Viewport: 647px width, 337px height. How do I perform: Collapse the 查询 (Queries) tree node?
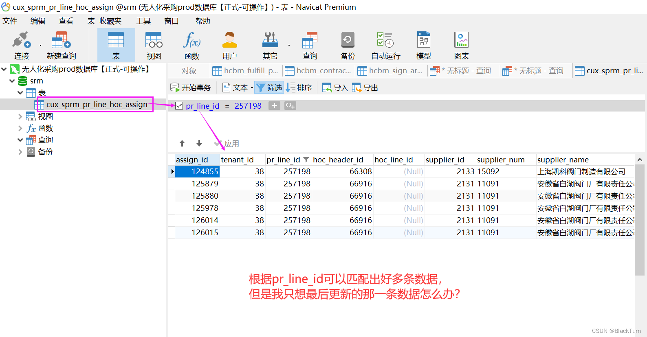[x=20, y=140]
